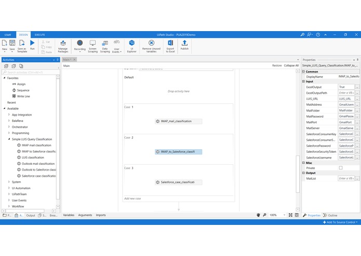This screenshot has width=361, height=256.
Task: Collapse Simple LUIS Query Classification node
Action: pos(9,139)
